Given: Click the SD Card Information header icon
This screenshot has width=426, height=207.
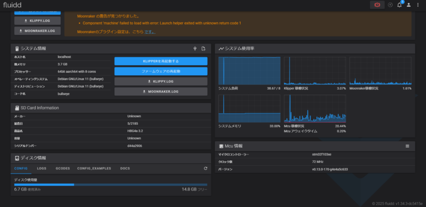Looking at the screenshot, I should click(x=17, y=108).
